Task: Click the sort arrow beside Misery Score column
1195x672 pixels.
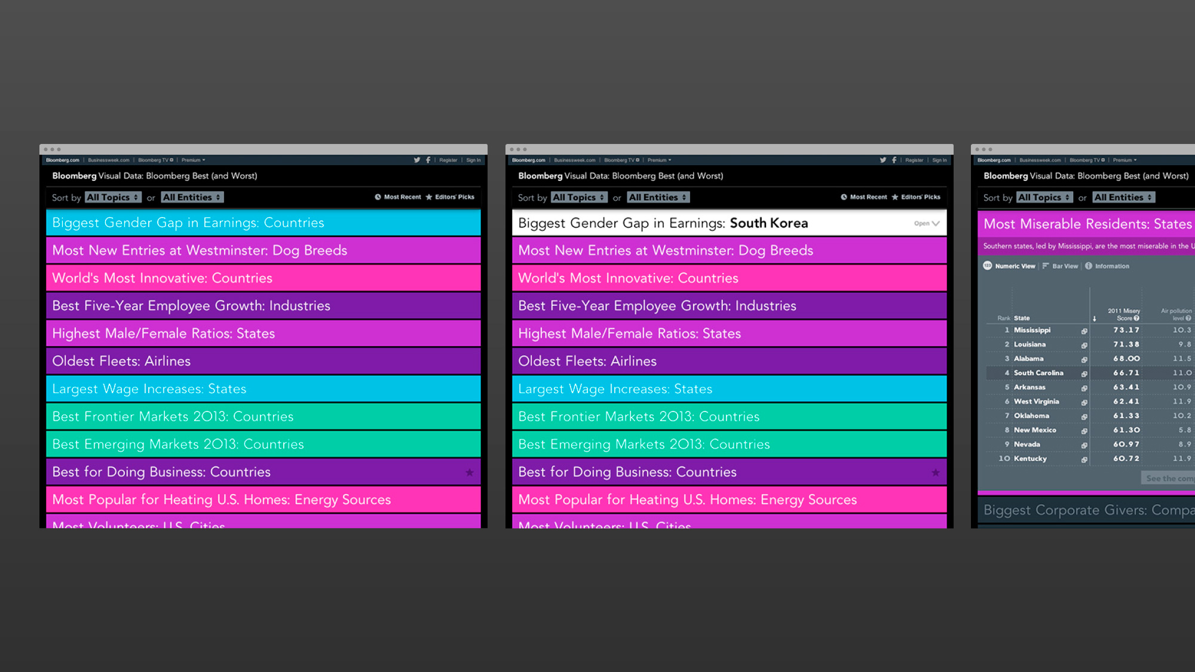Action: pos(1094,318)
